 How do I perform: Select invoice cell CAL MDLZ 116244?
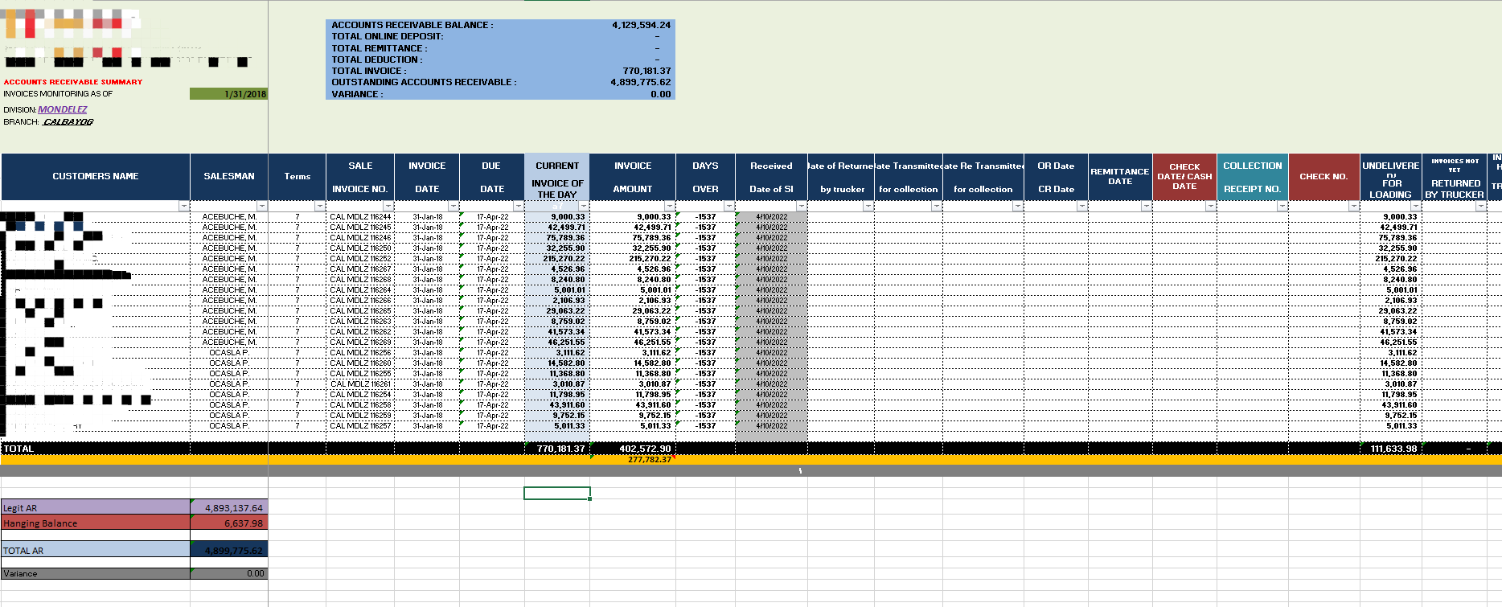360,217
